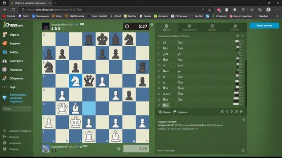Open the emoji picker in chat
282x158 pixels.
(x=243, y=150)
